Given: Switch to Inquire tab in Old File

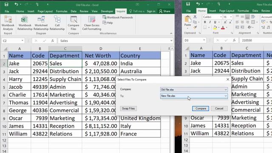Looking at the screenshot, I should click(121, 11).
